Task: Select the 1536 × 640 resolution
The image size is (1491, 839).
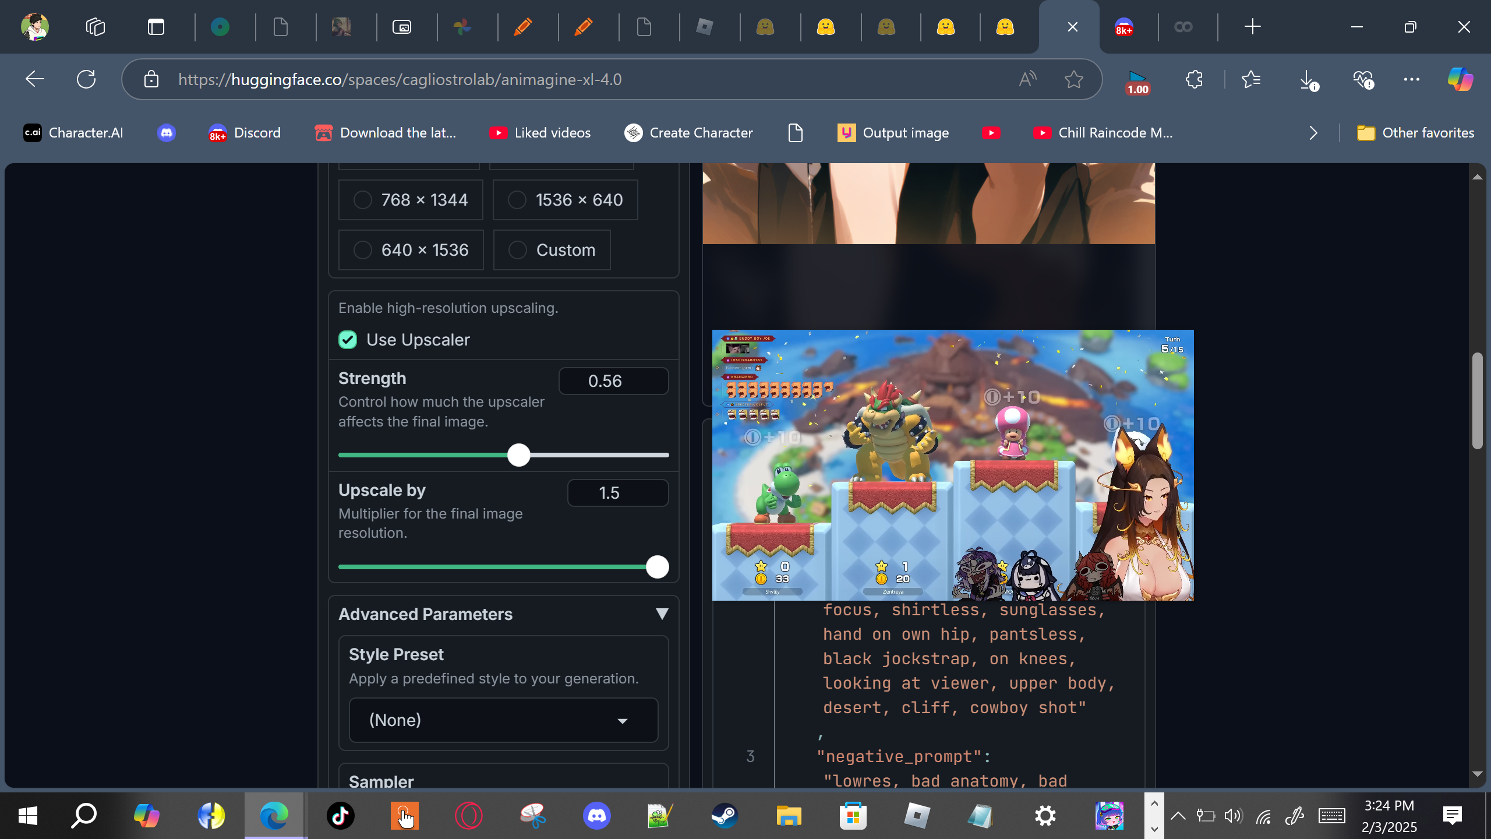Action: [x=565, y=200]
